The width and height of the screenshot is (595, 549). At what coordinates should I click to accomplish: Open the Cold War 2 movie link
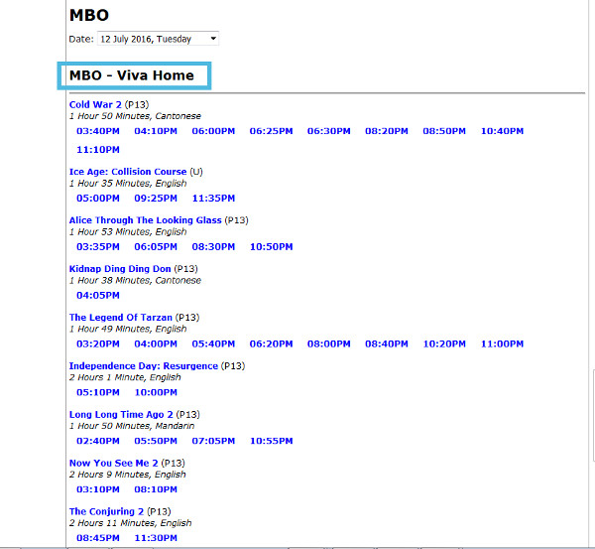[x=95, y=104]
